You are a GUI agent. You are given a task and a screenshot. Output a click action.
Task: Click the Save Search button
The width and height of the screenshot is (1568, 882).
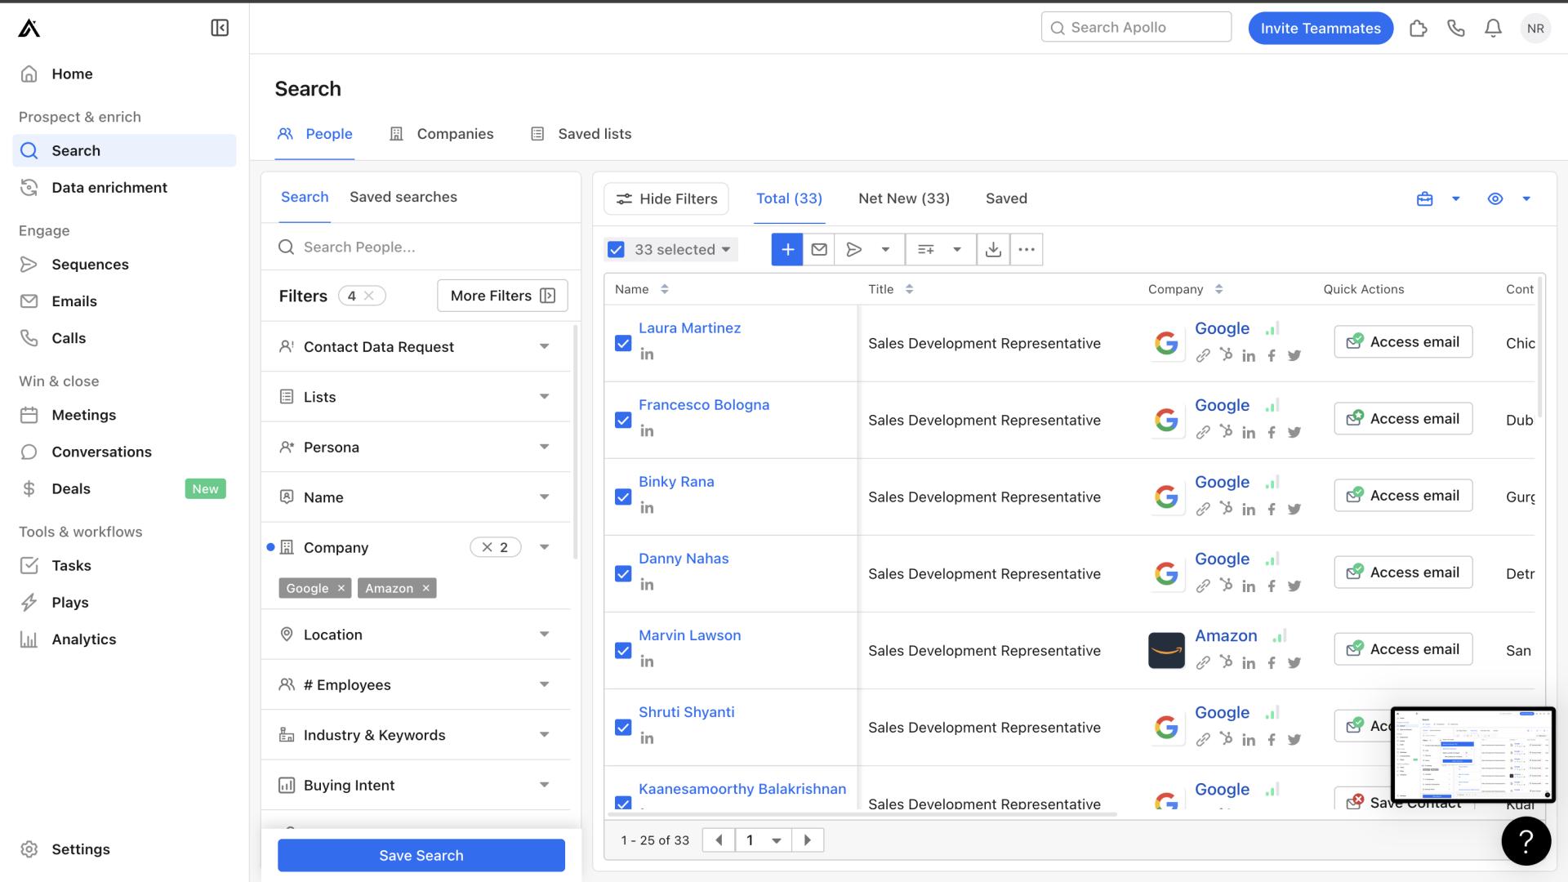tap(421, 855)
